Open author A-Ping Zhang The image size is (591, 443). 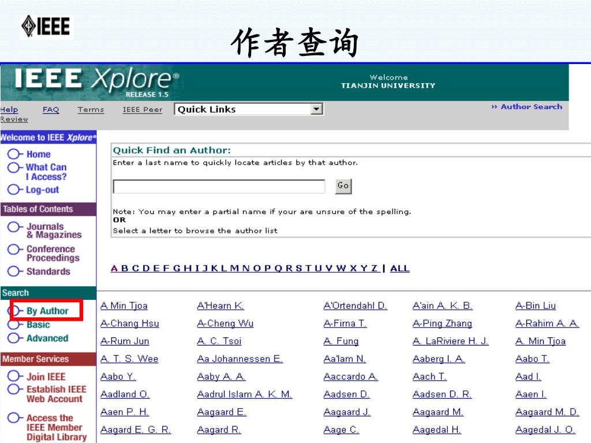click(443, 324)
